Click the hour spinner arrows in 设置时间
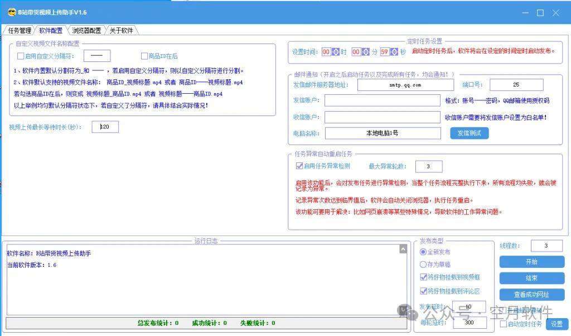The width and height of the screenshot is (571, 336). [336, 52]
